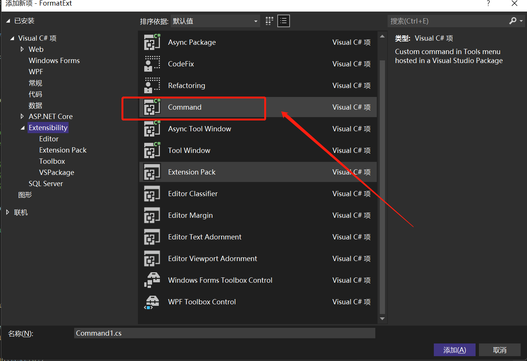Click the search magnifier icon
The height and width of the screenshot is (361, 527).
pyautogui.click(x=513, y=21)
